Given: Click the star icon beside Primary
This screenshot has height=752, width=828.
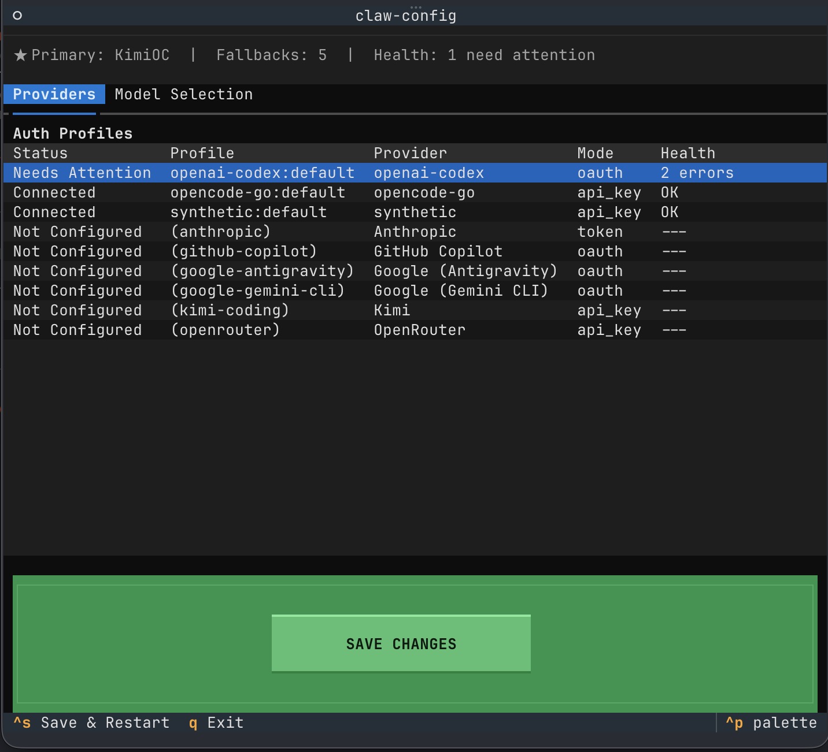Looking at the screenshot, I should [x=21, y=55].
